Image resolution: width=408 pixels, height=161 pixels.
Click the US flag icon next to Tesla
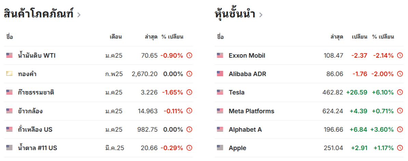tap(220, 92)
